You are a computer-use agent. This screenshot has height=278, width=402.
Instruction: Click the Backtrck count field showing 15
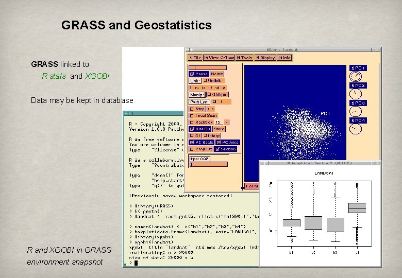219,123
